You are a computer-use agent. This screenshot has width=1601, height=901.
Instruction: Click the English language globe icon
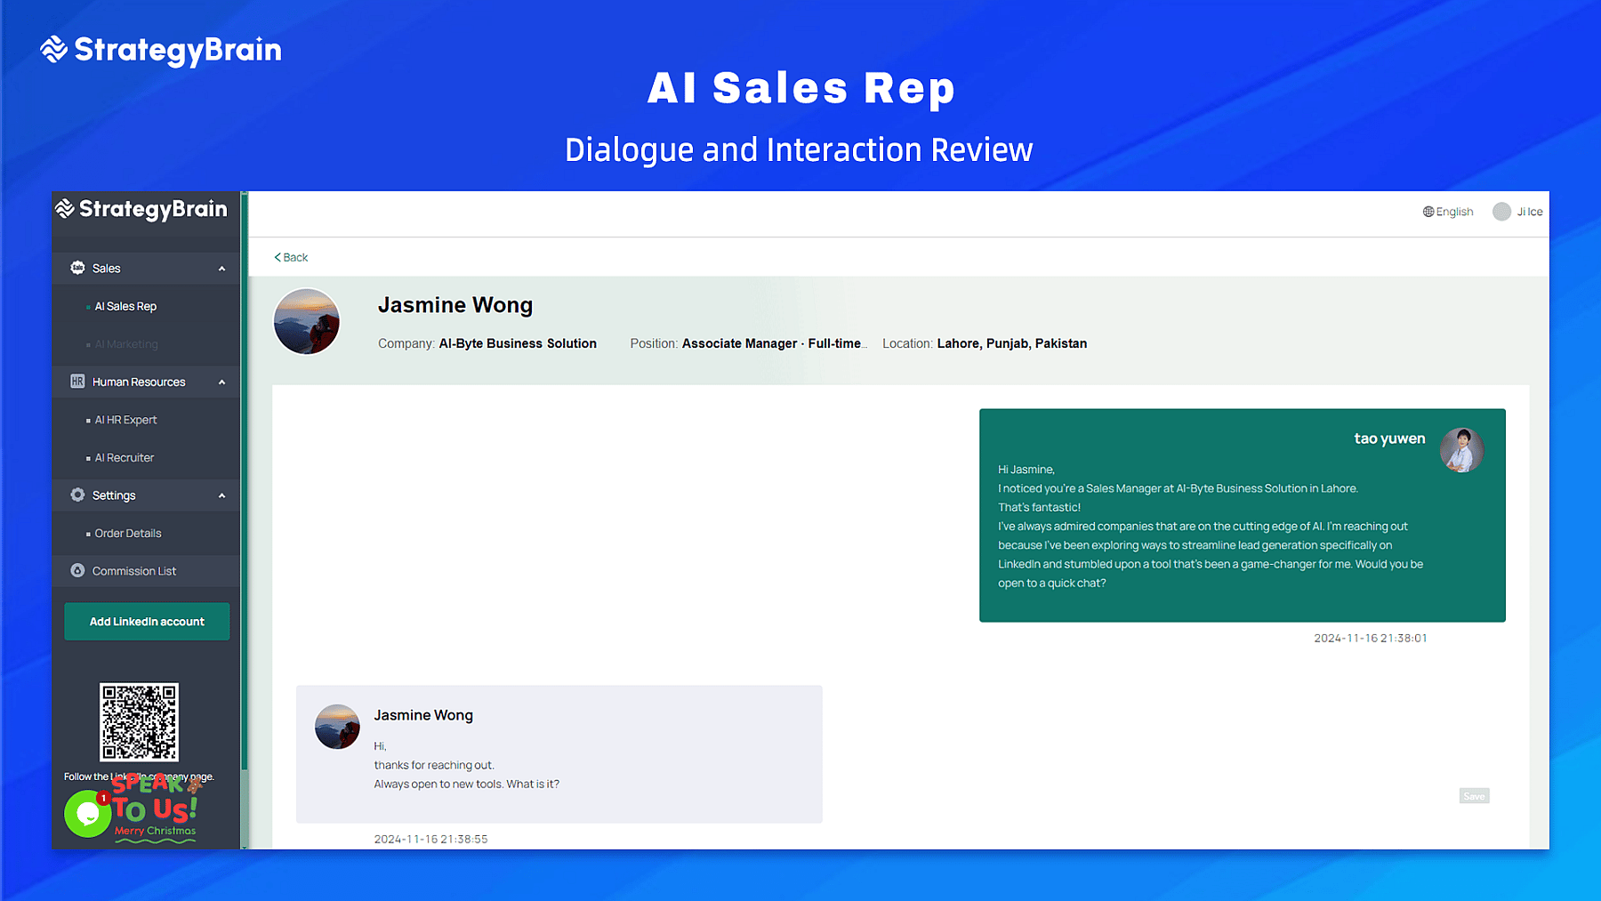(1430, 212)
